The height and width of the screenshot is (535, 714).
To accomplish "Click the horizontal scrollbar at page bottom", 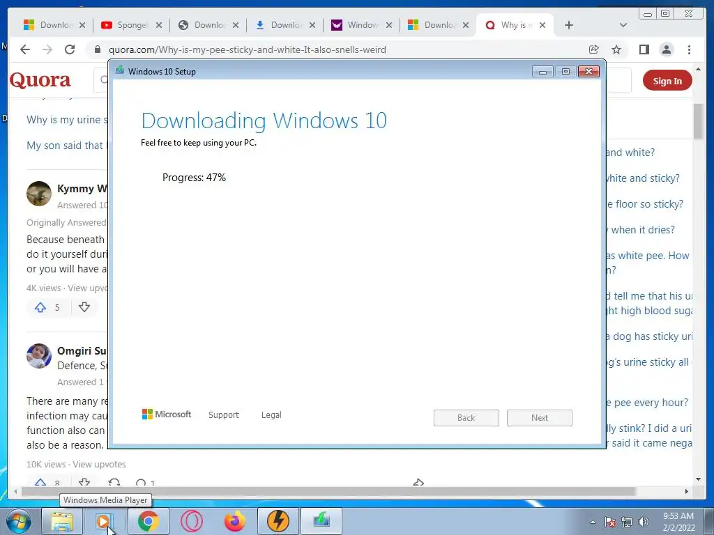I will [328, 492].
